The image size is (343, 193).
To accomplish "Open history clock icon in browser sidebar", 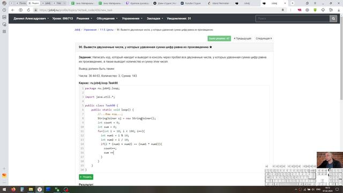I will tap(4, 10).
